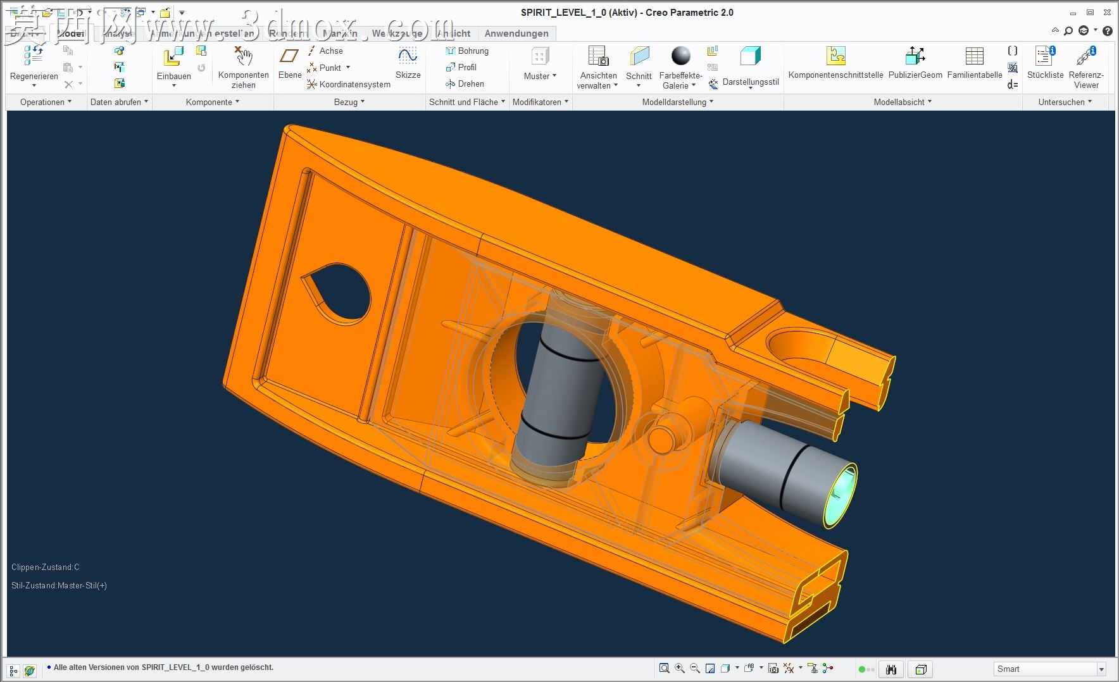
Task: Open the Ansicht ribbon tab
Action: (454, 34)
